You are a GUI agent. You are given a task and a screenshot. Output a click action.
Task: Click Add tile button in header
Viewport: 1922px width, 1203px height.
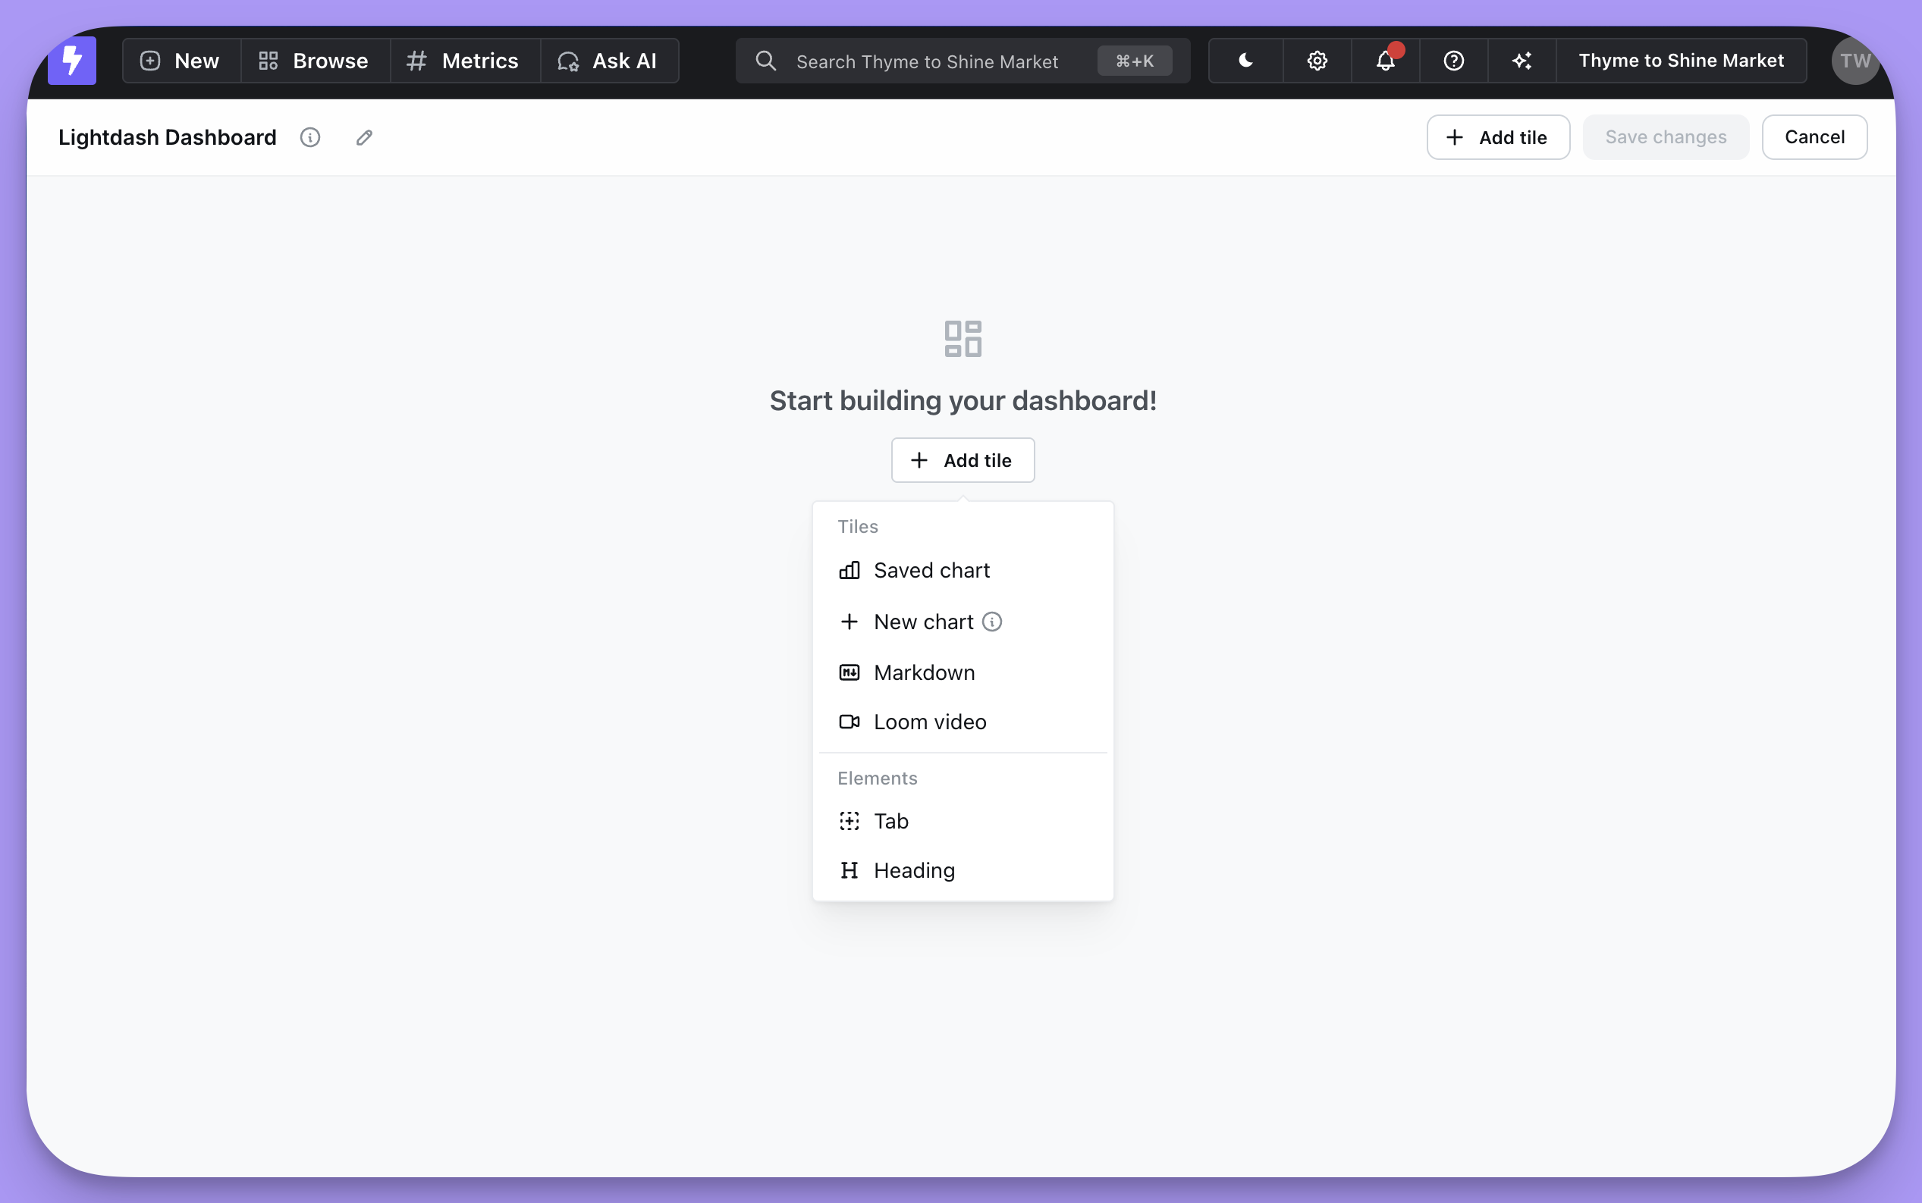1497,137
